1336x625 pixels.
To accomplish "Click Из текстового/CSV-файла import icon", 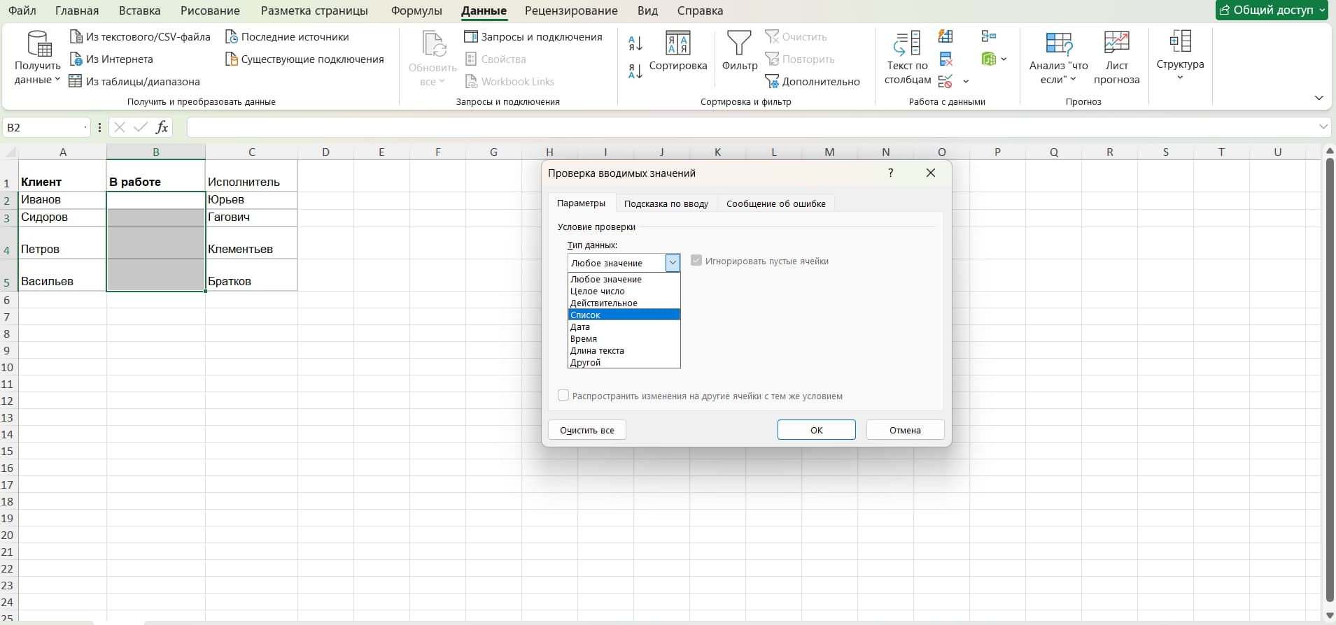I will (x=76, y=37).
